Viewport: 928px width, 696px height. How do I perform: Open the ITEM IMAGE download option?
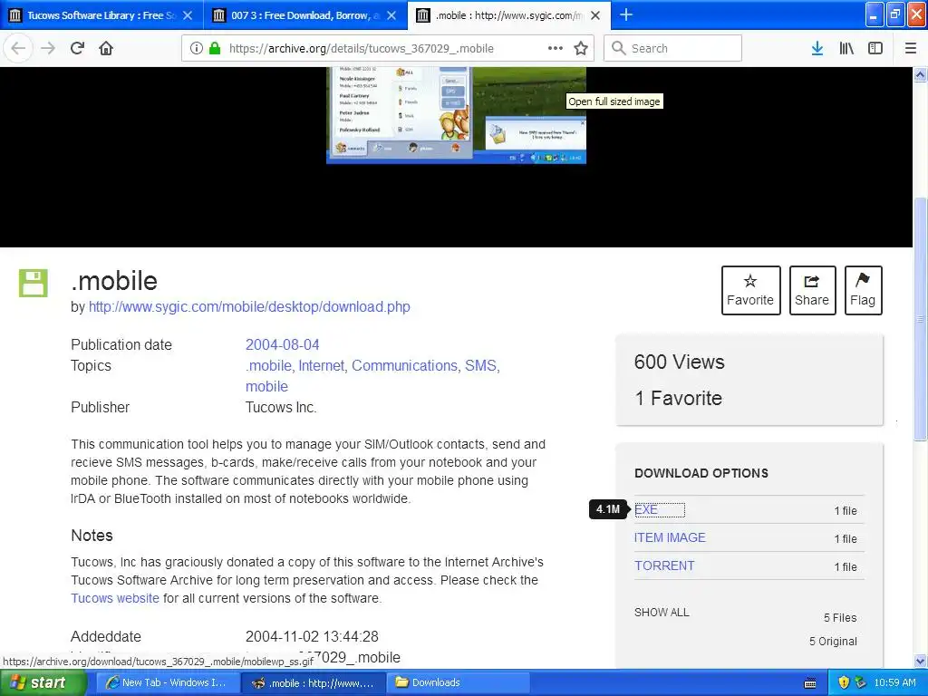pos(670,537)
